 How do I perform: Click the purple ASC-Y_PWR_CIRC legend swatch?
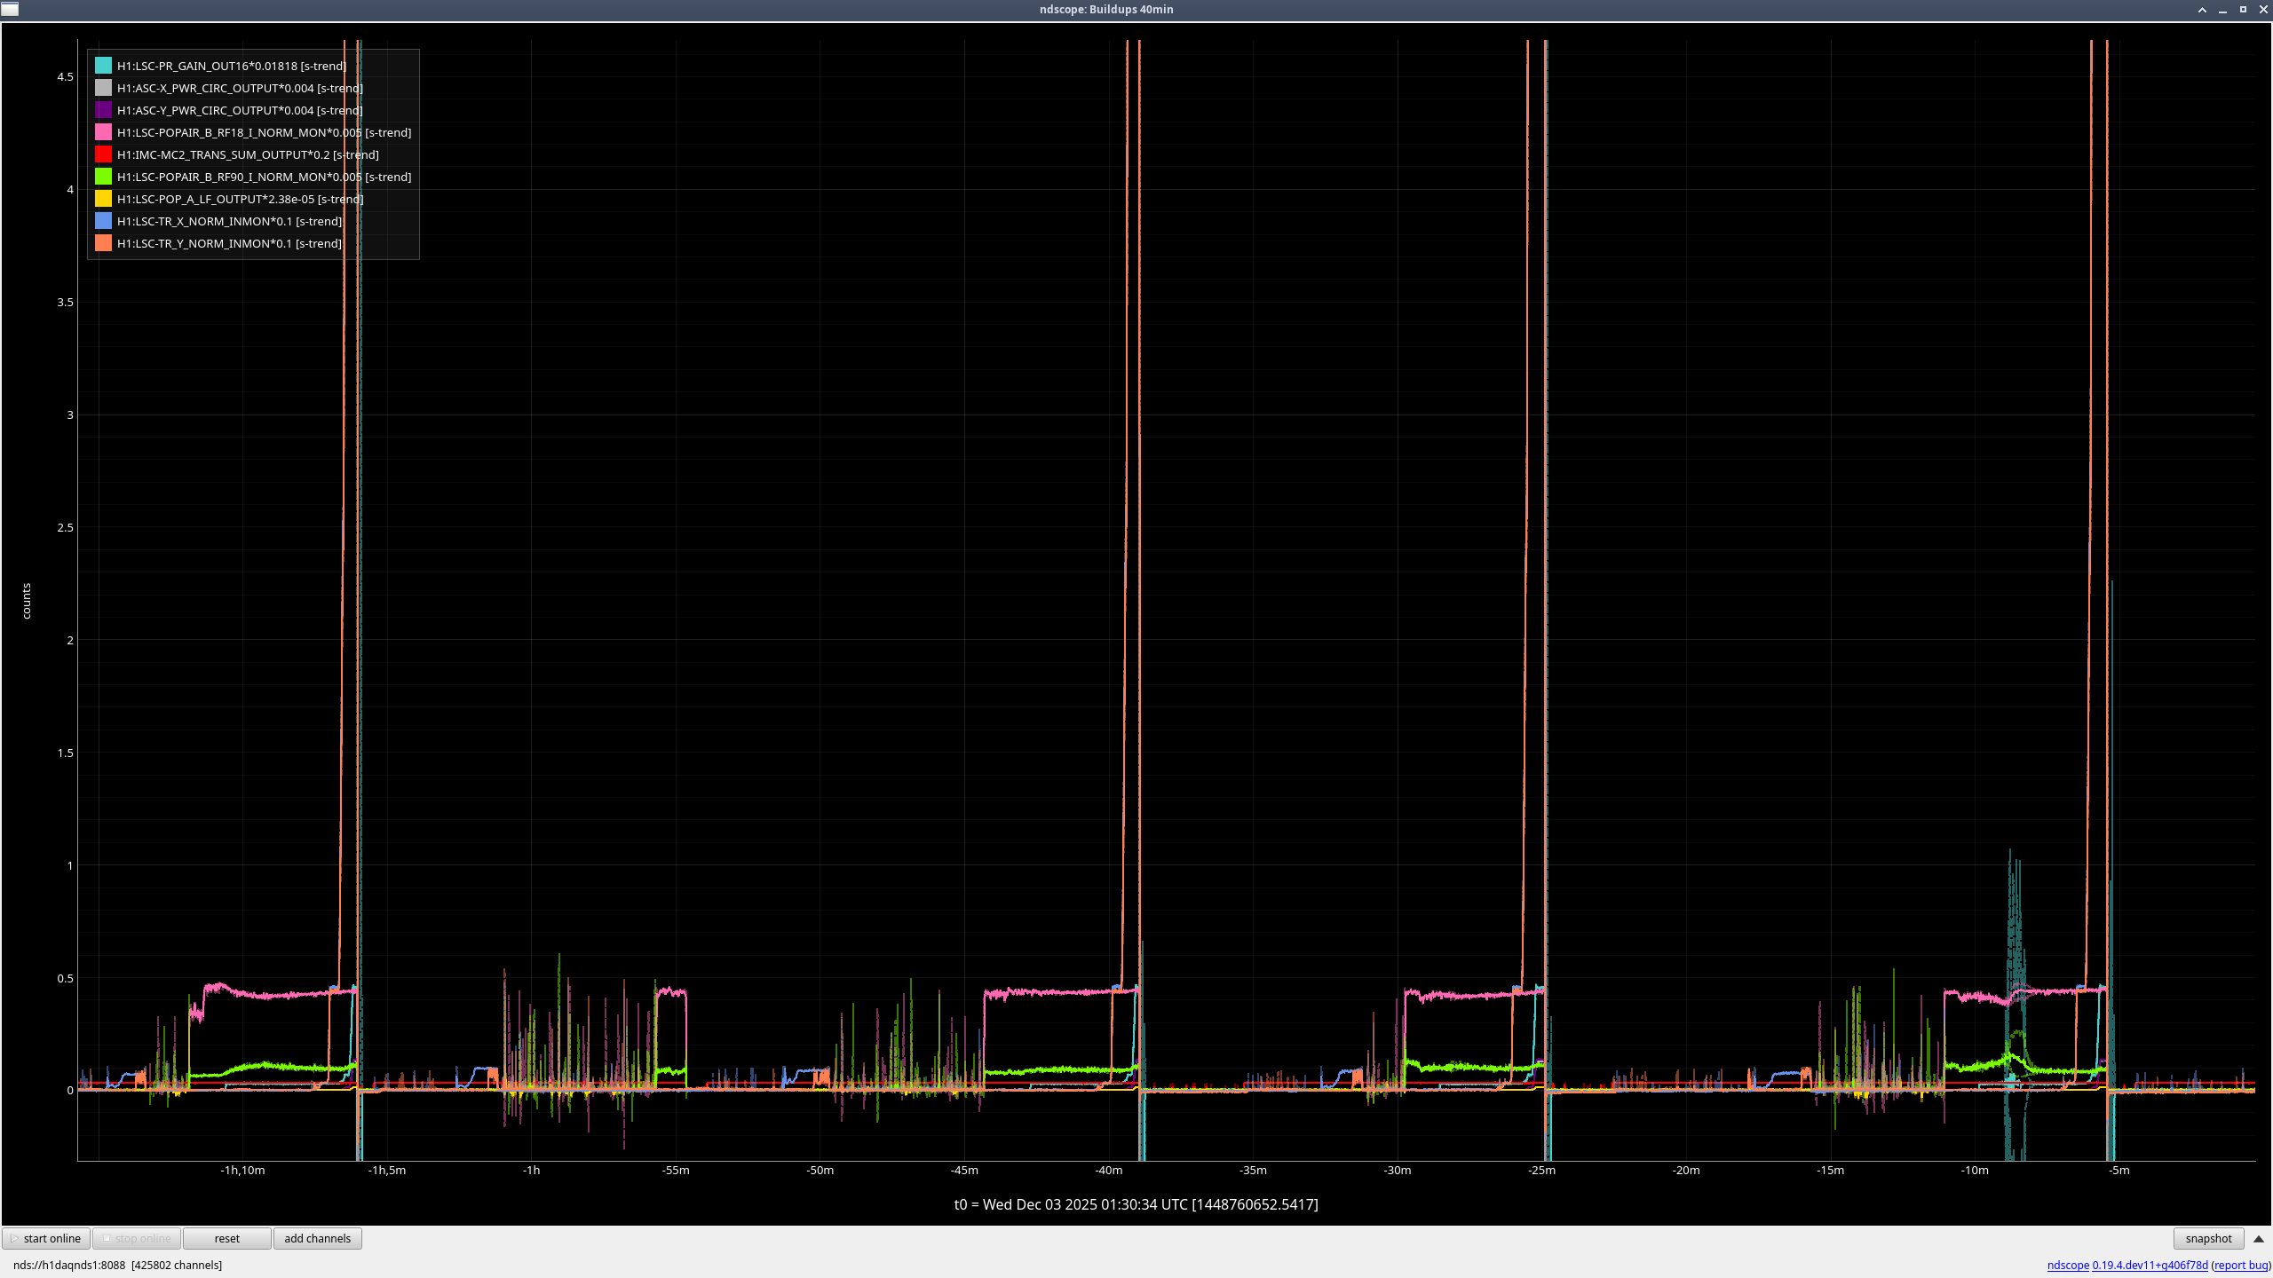tap(103, 110)
